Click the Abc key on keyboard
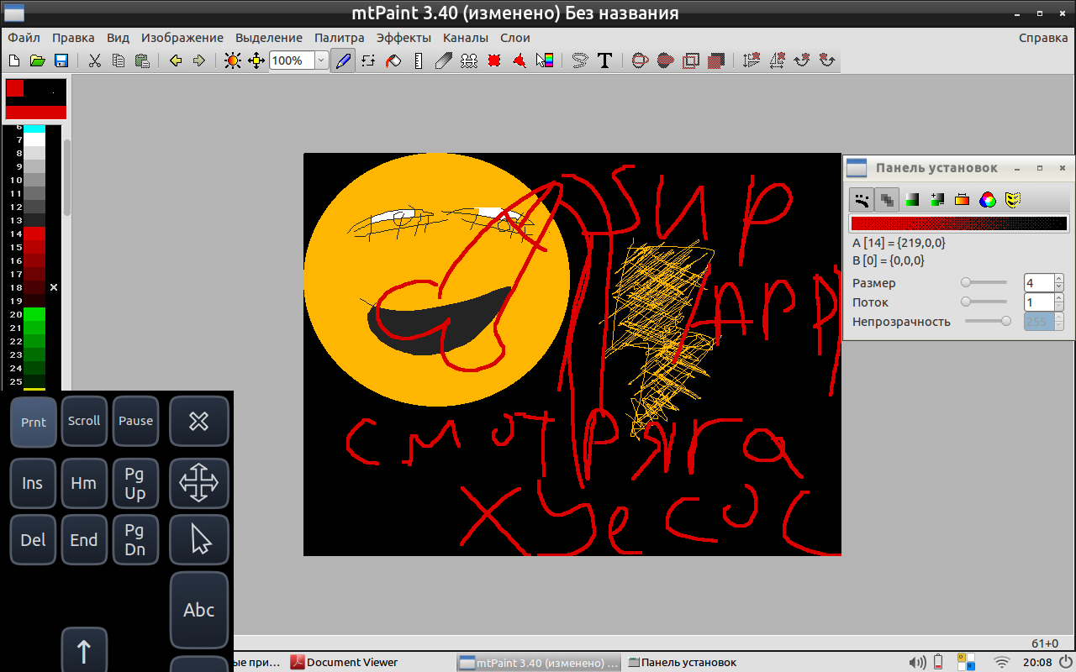The image size is (1076, 672). coord(199,611)
